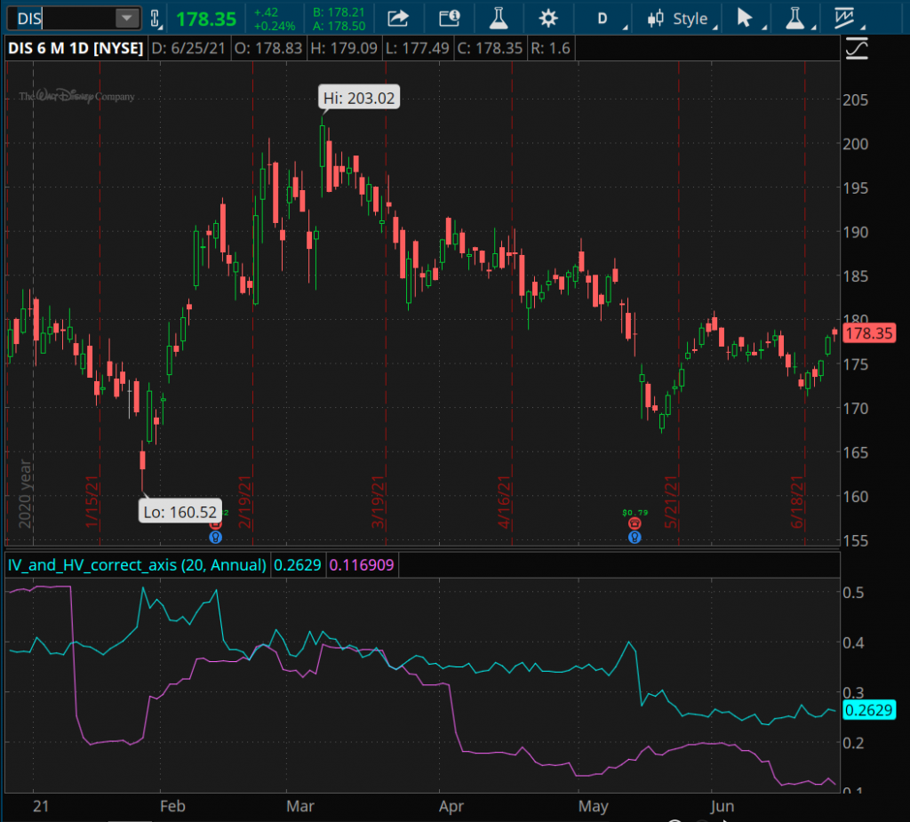Click the cyan 0.2629 IV axis label
The width and height of the screenshot is (910, 822).
[868, 710]
